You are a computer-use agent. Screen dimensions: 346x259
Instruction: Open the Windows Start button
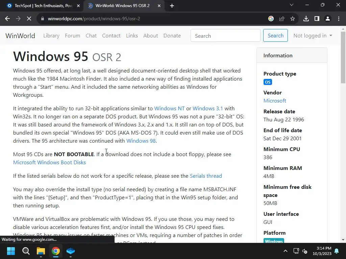pyautogui.click(x=11, y=251)
